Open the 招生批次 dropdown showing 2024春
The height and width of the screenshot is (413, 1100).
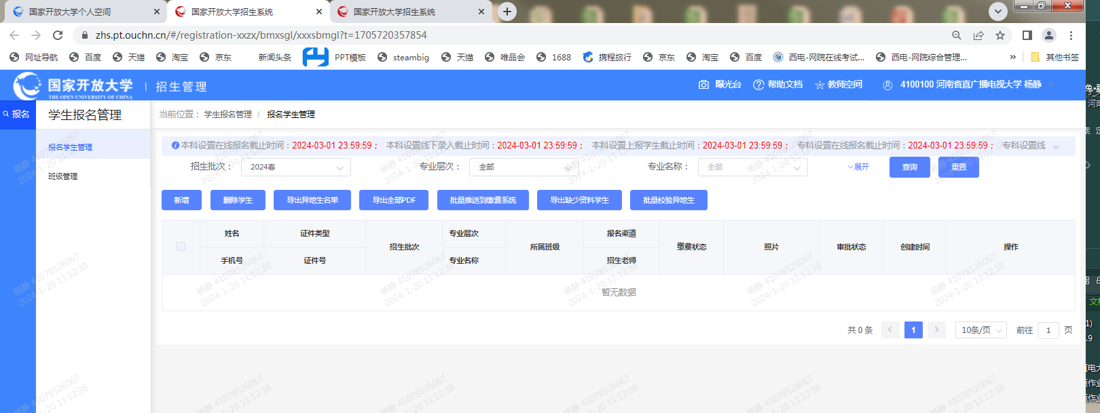click(x=295, y=167)
